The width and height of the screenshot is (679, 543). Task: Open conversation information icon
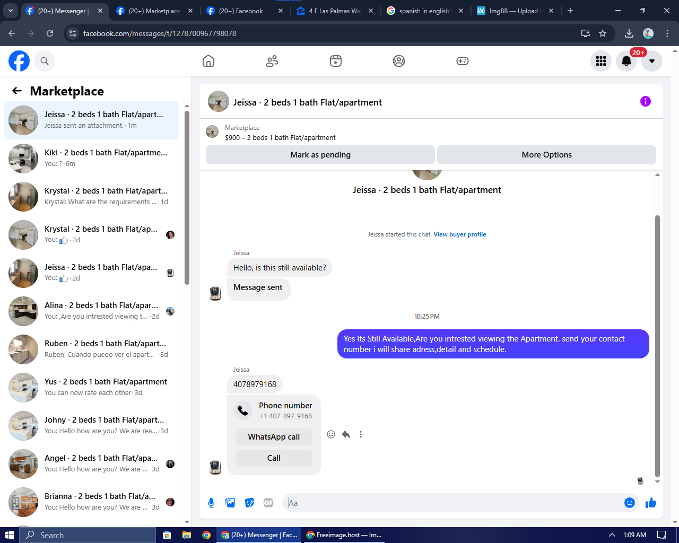646,101
